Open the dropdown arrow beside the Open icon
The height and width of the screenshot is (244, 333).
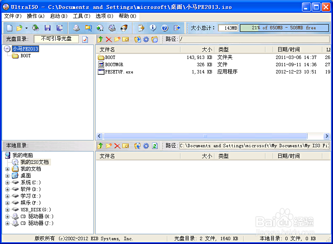tap(26, 28)
